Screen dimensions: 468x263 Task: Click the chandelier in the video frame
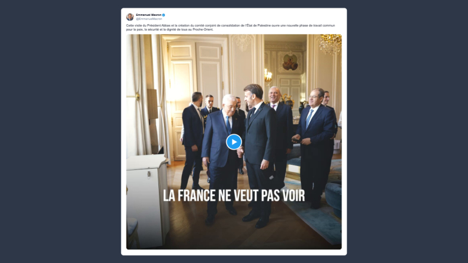pyautogui.click(x=330, y=44)
